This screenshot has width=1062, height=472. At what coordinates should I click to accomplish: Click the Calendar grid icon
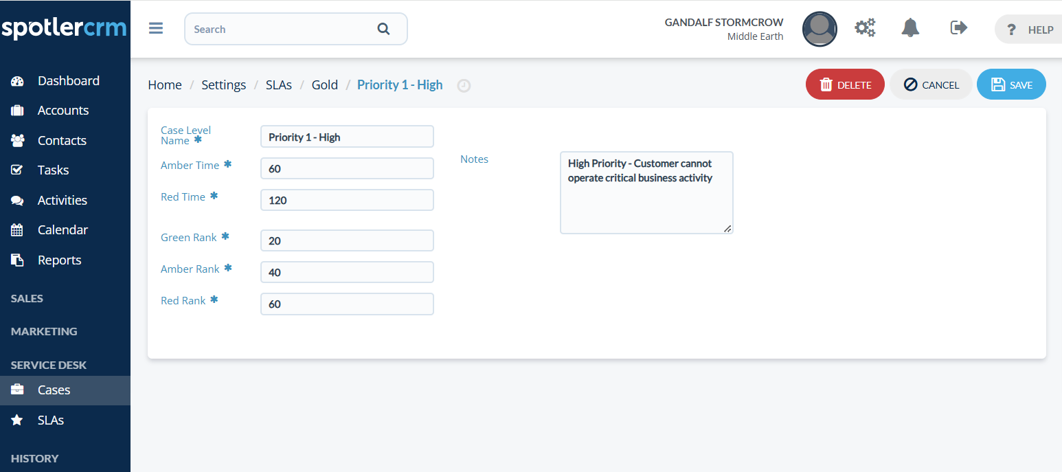(x=17, y=230)
